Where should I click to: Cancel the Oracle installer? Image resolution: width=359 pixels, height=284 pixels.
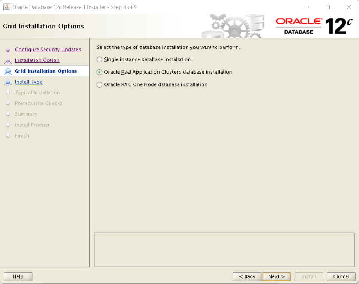click(341, 276)
